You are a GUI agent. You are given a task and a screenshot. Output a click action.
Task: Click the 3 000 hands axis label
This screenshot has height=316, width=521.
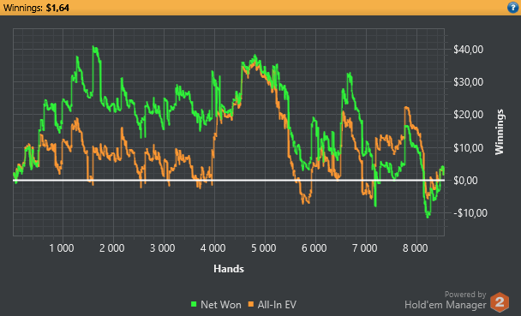pos(163,248)
